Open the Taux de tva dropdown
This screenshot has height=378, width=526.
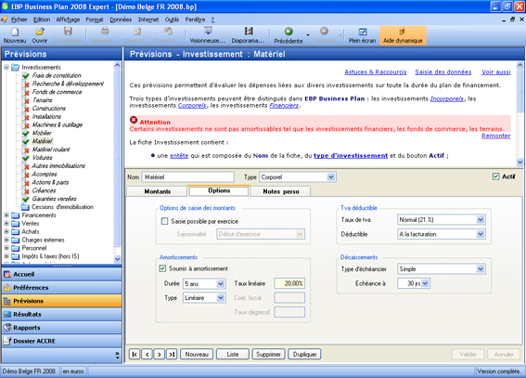coord(481,219)
